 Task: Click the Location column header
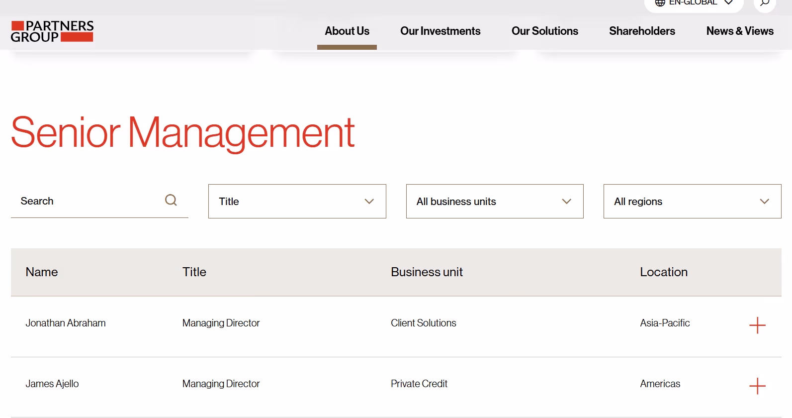tap(664, 272)
